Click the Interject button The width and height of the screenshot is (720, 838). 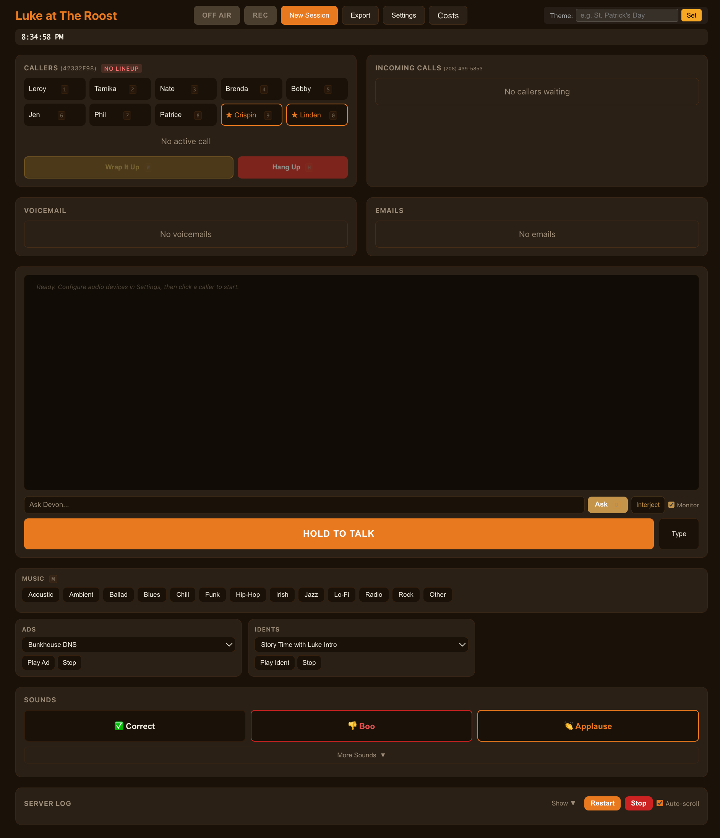click(x=648, y=505)
